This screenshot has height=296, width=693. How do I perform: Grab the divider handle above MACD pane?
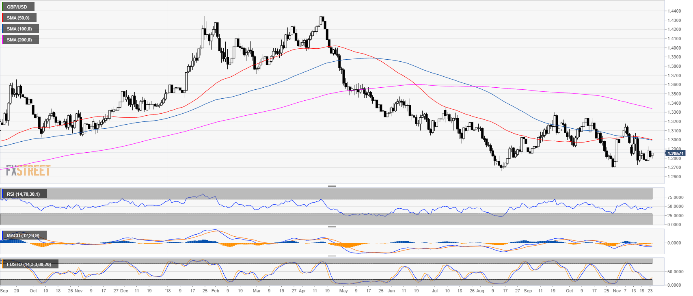(x=332, y=227)
